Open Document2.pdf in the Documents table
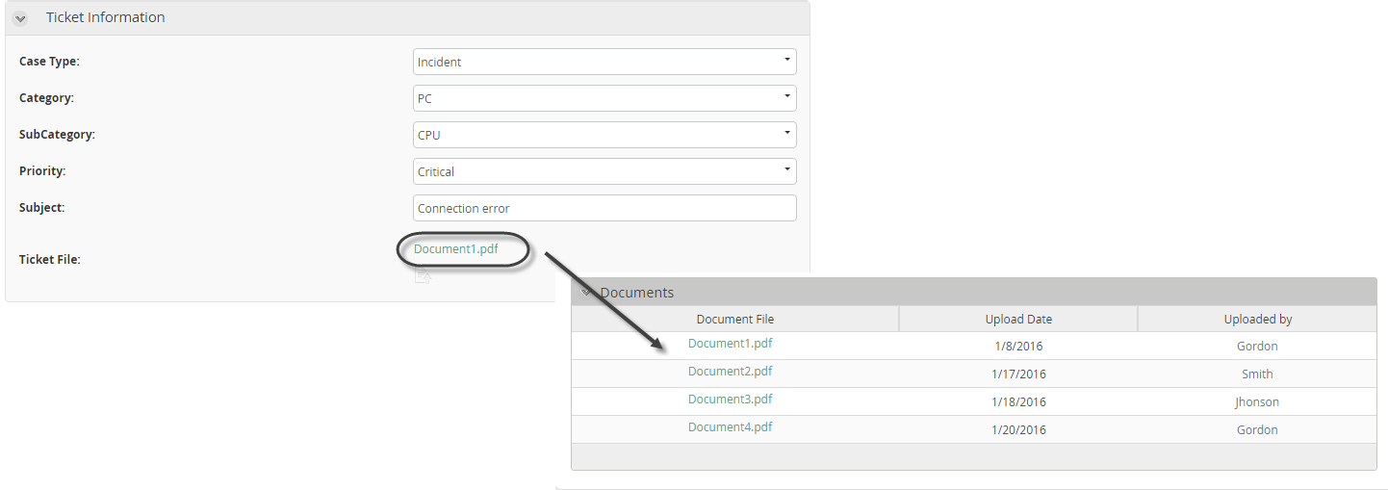 click(x=731, y=372)
